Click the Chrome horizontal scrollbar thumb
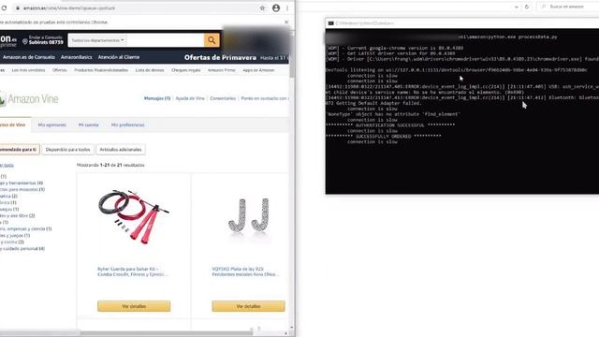The height and width of the screenshot is (337, 599). pyautogui.click(x=167, y=333)
